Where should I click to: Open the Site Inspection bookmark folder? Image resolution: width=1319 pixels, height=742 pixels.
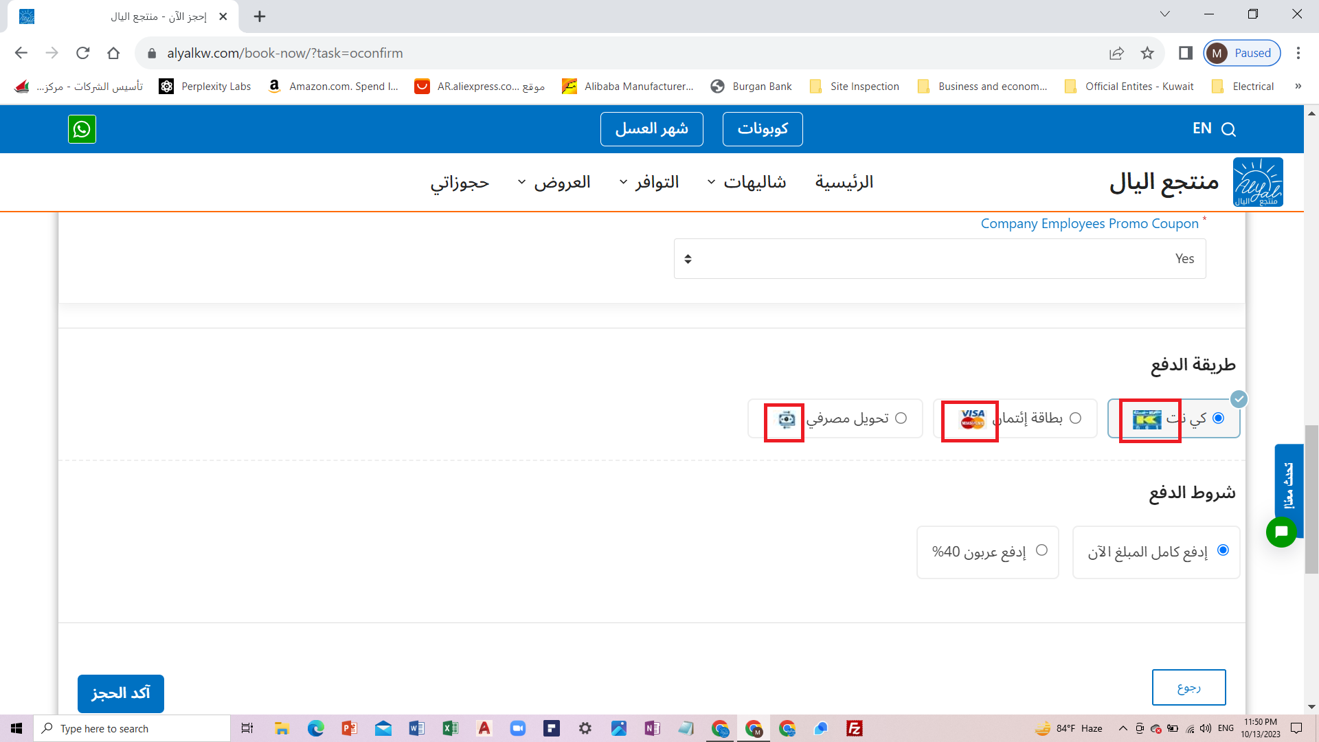tap(855, 86)
